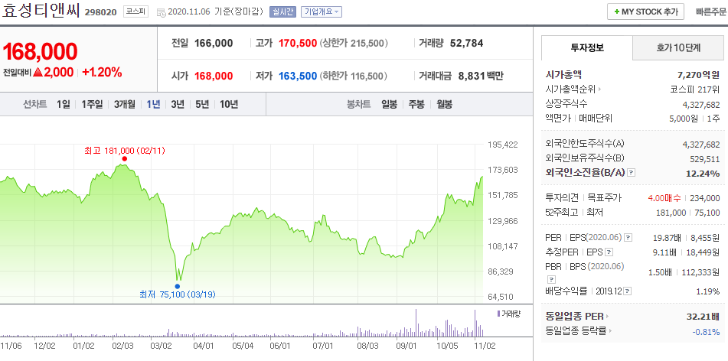Select 1주일 line chart period
728x361 pixels.
92,105
